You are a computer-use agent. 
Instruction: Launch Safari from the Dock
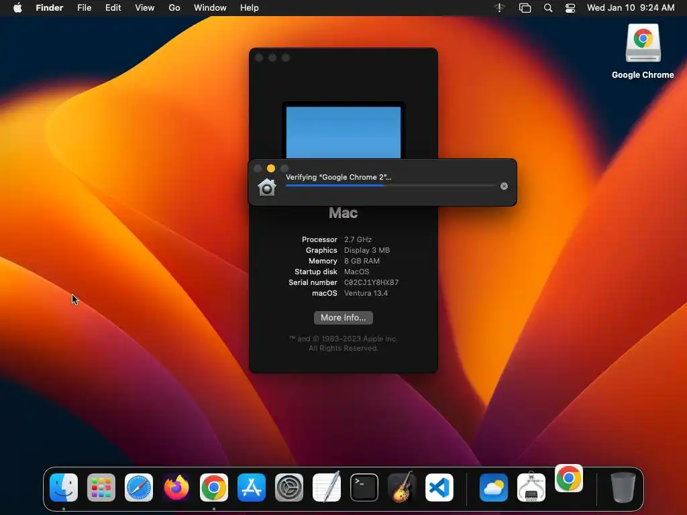tap(139, 488)
